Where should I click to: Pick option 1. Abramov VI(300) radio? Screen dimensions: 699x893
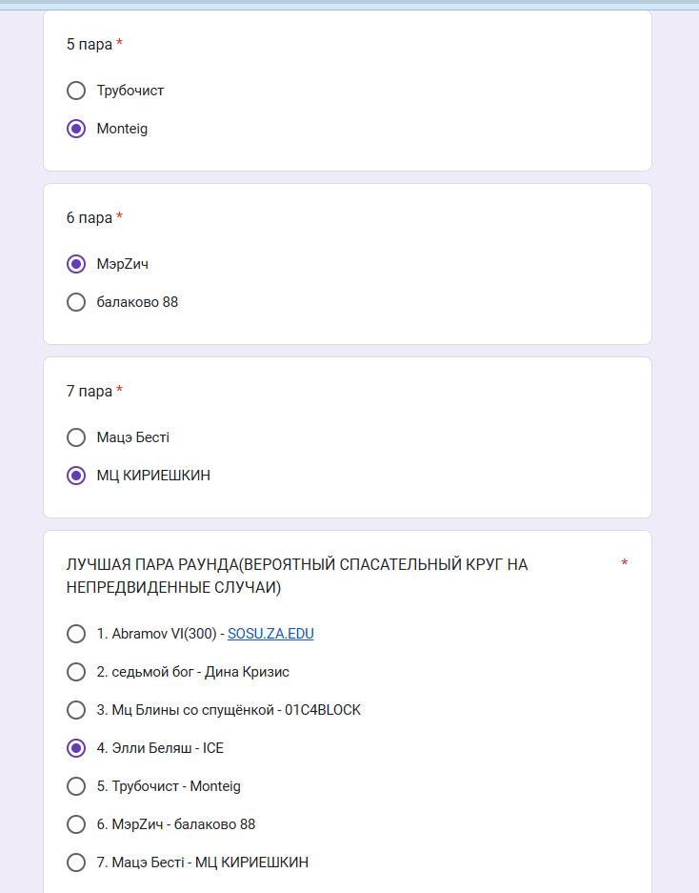click(76, 634)
